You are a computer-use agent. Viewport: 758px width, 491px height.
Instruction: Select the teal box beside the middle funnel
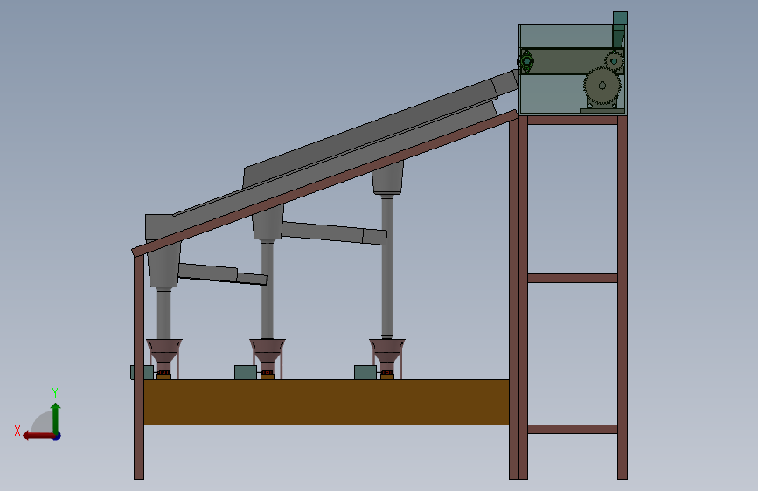[x=246, y=372]
